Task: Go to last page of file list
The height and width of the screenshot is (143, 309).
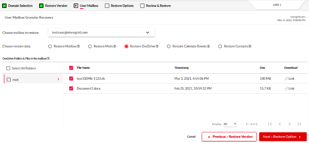Action: 299,124
